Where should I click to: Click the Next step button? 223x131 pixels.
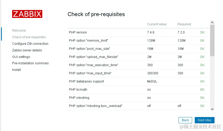coord(205,120)
